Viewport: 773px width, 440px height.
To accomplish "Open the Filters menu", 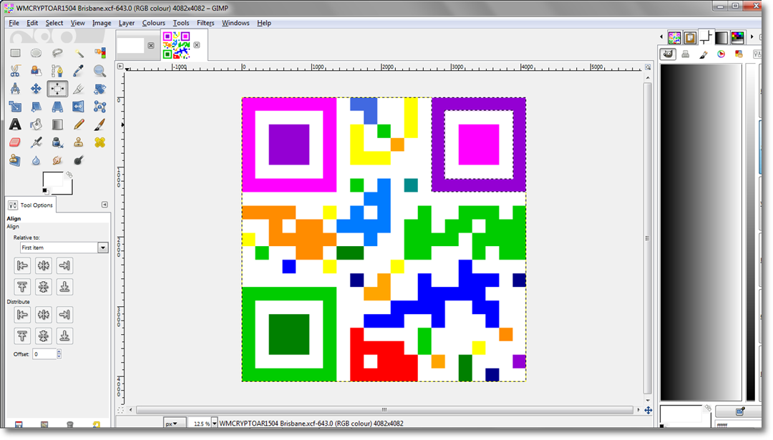I will (x=205, y=23).
